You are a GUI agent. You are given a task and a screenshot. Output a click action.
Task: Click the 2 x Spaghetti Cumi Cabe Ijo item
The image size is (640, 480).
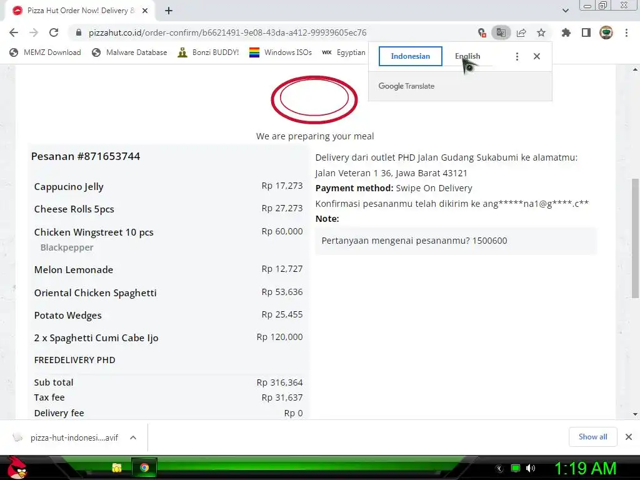coord(96,338)
